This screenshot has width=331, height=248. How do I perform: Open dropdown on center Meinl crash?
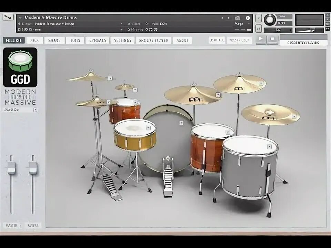click(218, 95)
